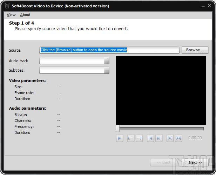Click the disabled Back button
The width and height of the screenshot is (216, 175).
[x=164, y=163]
